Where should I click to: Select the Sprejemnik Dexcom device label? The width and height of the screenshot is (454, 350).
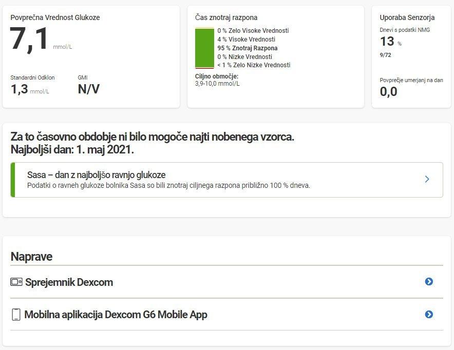(69, 282)
